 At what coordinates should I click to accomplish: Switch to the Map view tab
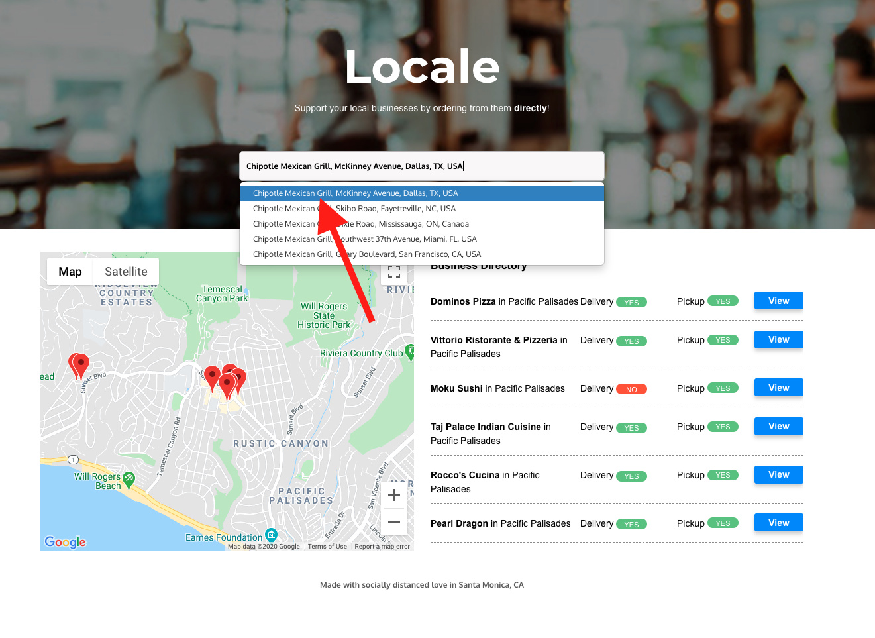pos(70,272)
